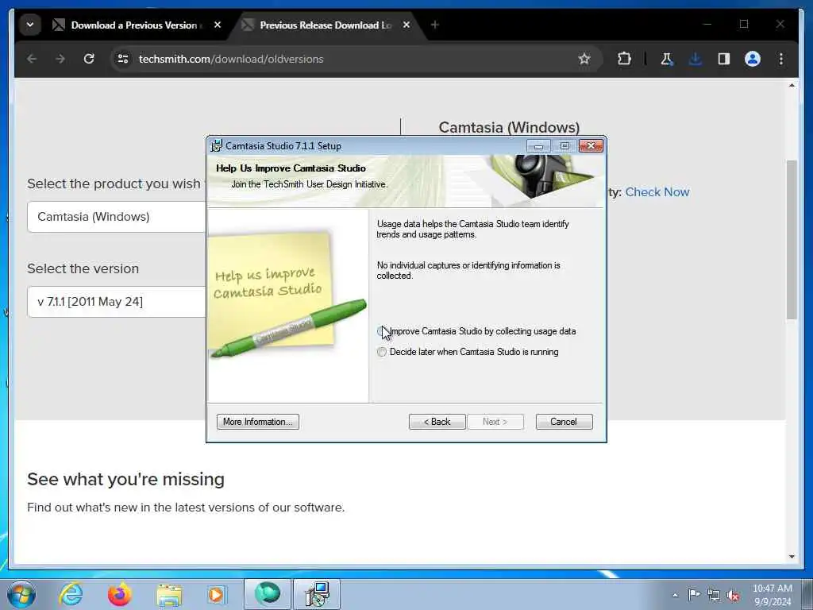Open Windows Explorer from taskbar
Screen dimensions: 813x610
click(x=170, y=594)
